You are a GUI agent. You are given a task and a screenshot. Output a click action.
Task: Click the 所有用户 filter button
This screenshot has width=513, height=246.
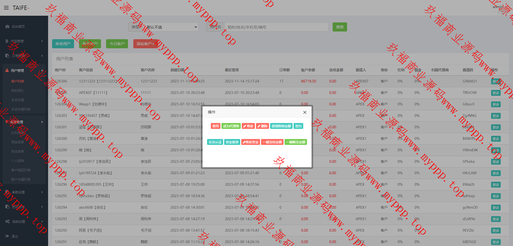coord(63,44)
